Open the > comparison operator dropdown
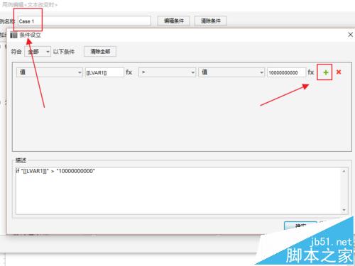 tap(167, 72)
